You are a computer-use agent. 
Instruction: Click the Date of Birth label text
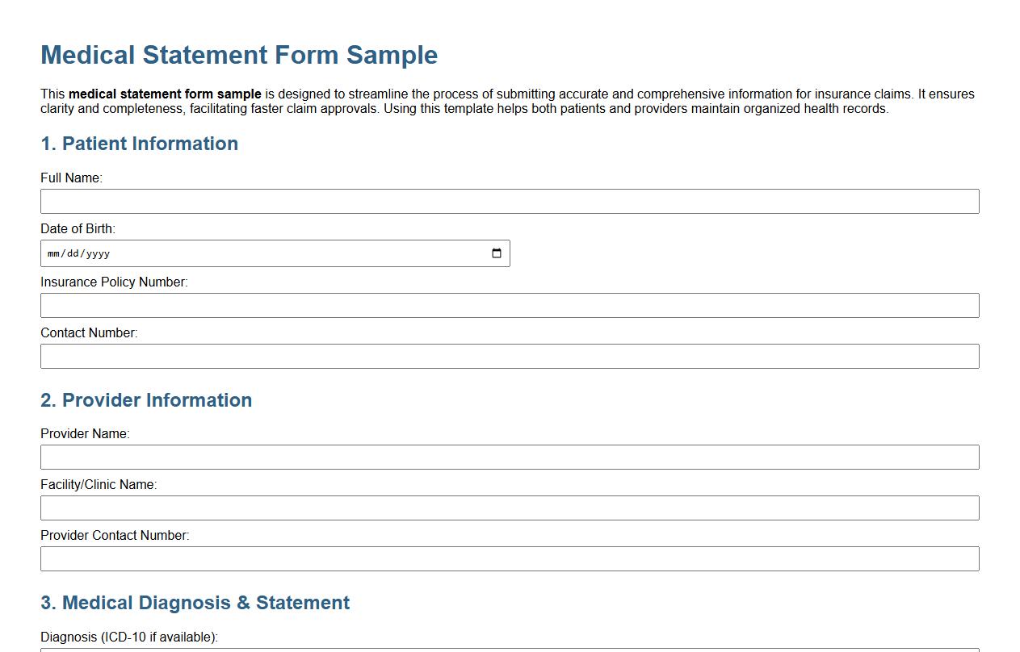78,228
